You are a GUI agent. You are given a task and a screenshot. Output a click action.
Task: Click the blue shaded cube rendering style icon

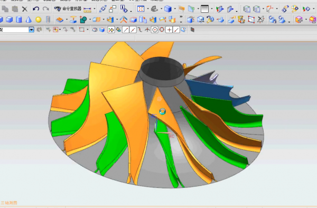[168, 9]
